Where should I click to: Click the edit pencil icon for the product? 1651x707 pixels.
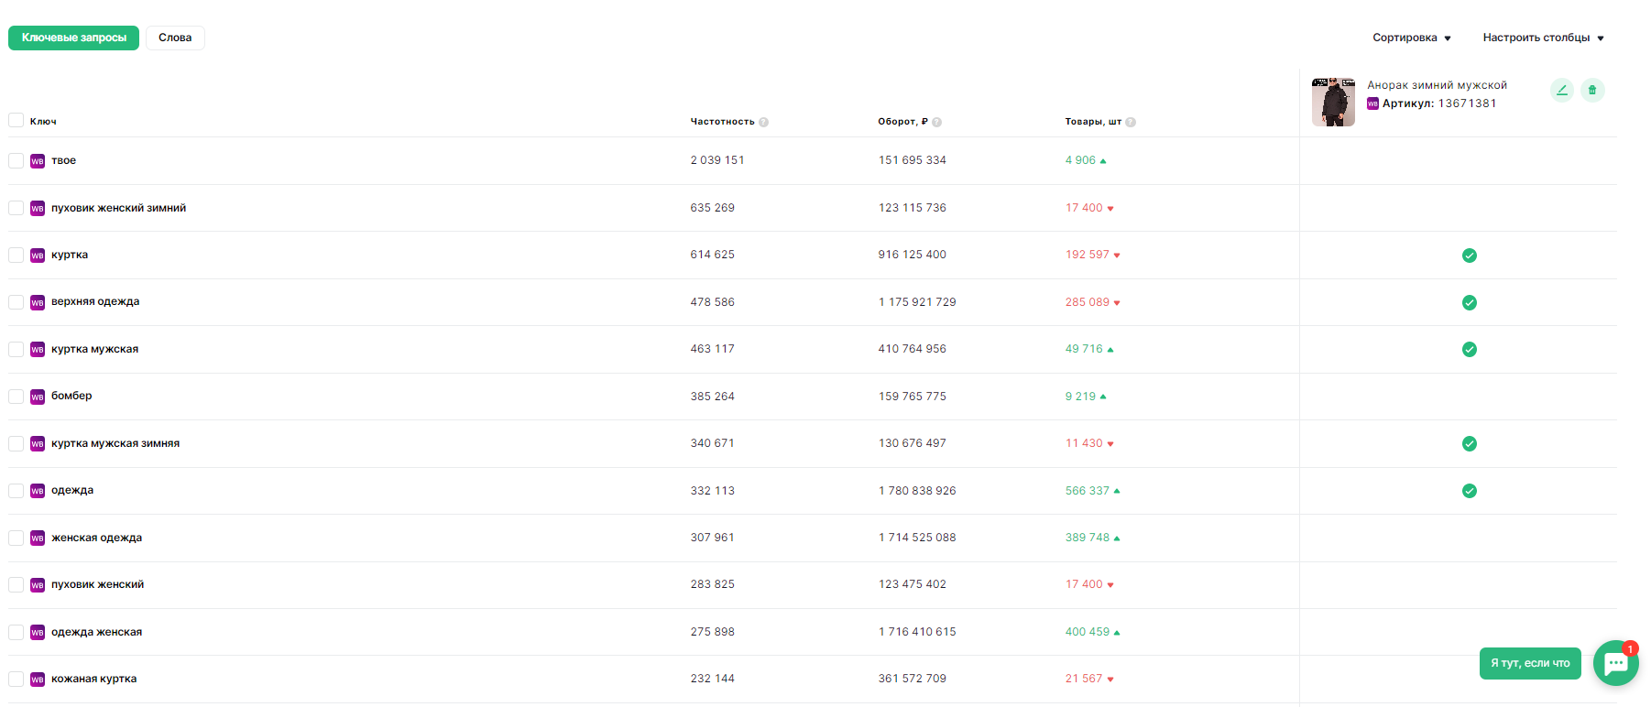coord(1562,90)
